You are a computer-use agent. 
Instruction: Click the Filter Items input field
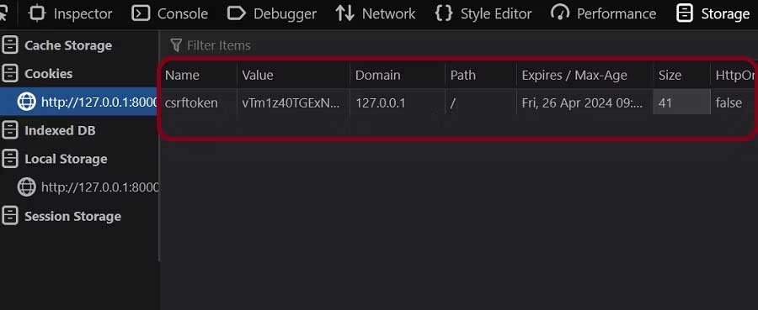[x=458, y=45]
